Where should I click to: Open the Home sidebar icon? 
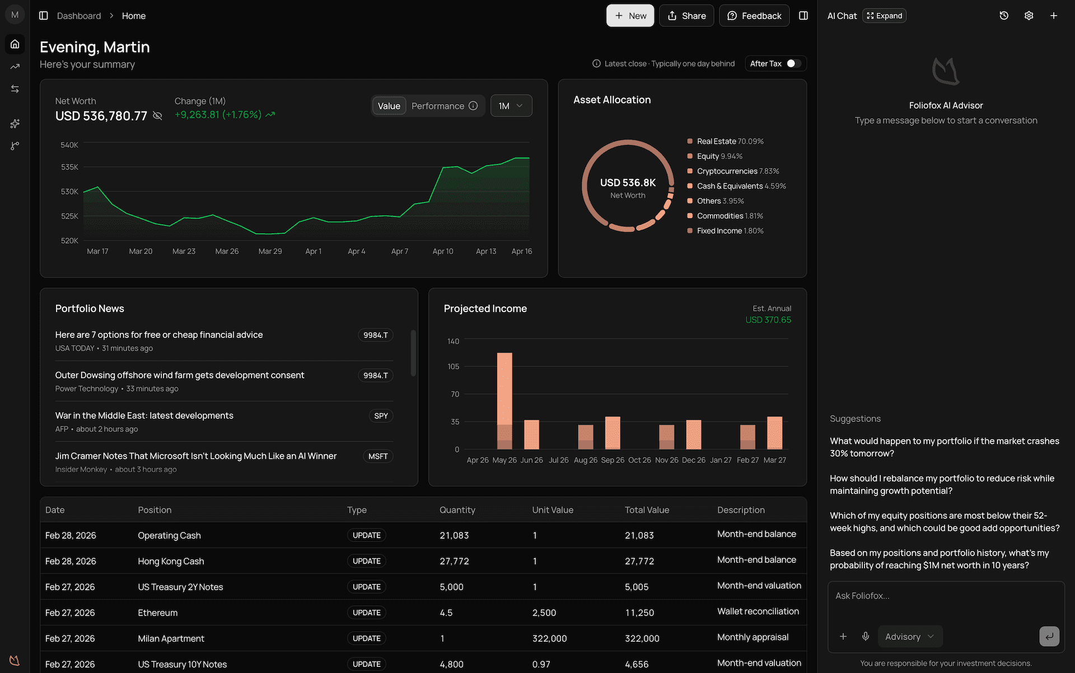(x=15, y=44)
